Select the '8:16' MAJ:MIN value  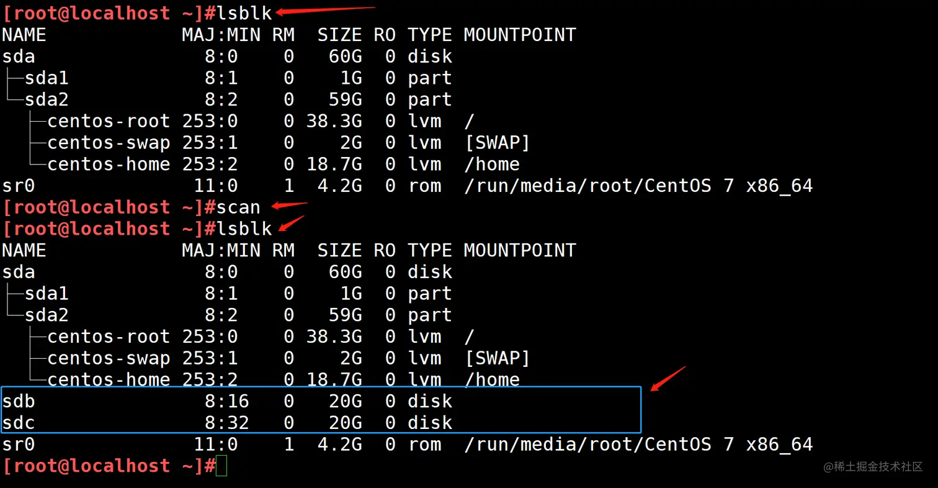click(x=227, y=401)
